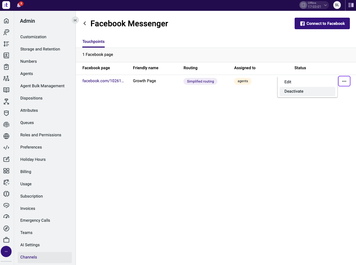Click the Connect to Facebook button
356x265 pixels.
322,23
